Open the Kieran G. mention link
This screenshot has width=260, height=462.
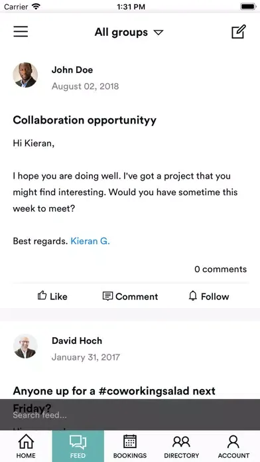click(x=90, y=241)
